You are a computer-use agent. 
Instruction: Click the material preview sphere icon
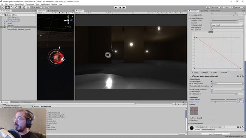click(x=191, y=128)
